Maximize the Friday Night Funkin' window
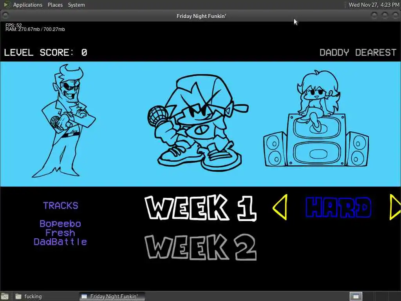The width and height of the screenshot is (401, 301). [x=385, y=16]
